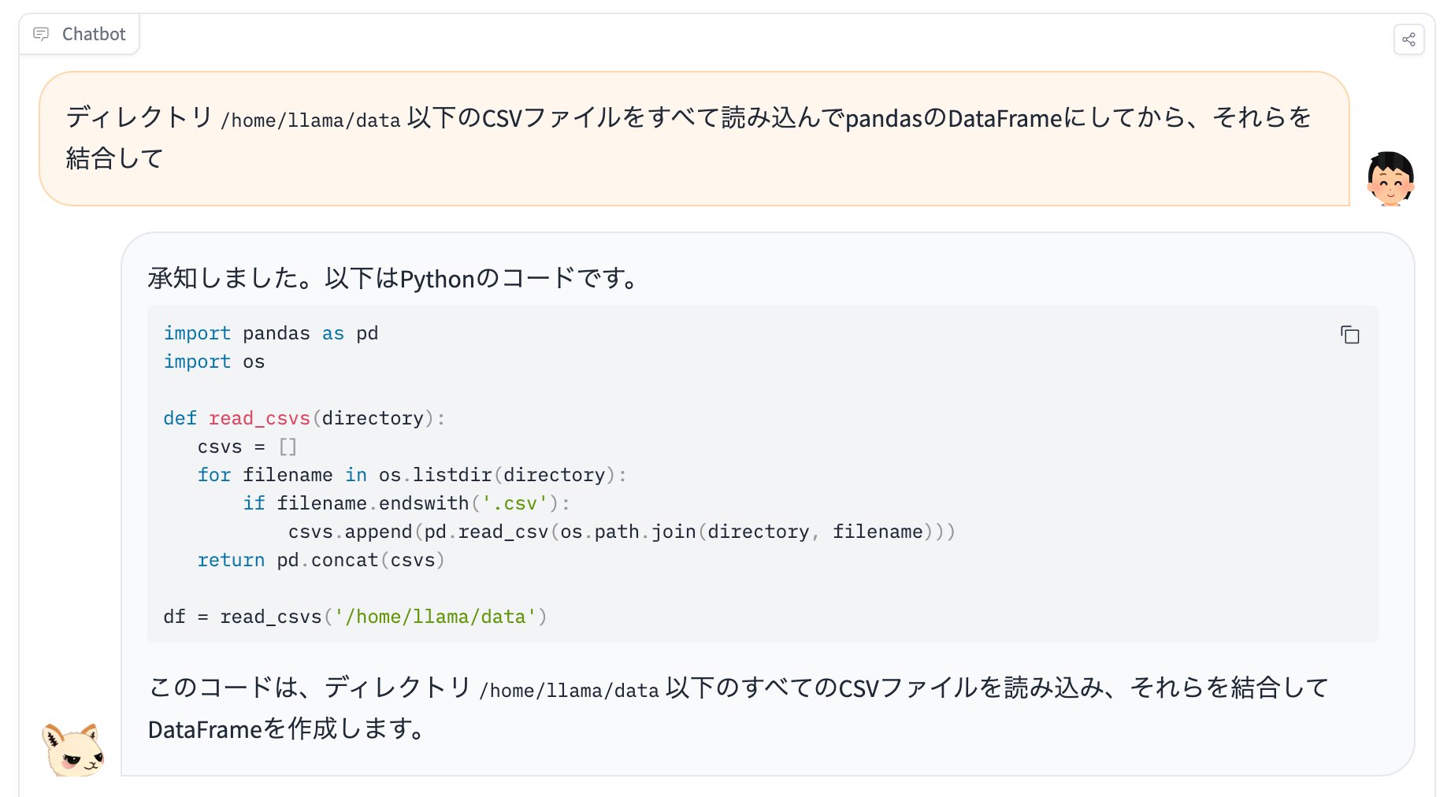Click the "import pandas as pd" code line
1451x797 pixels.
[270, 333]
